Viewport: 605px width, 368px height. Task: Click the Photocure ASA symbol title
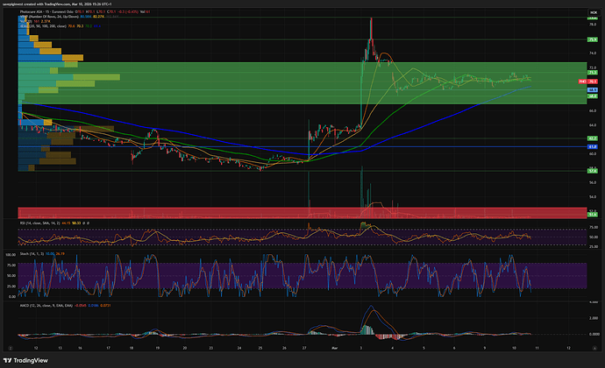coord(41,13)
